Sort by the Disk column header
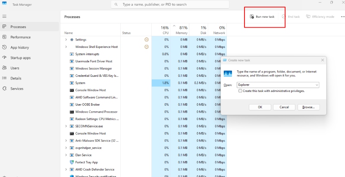This screenshot has height=177, width=345. pos(198,30)
